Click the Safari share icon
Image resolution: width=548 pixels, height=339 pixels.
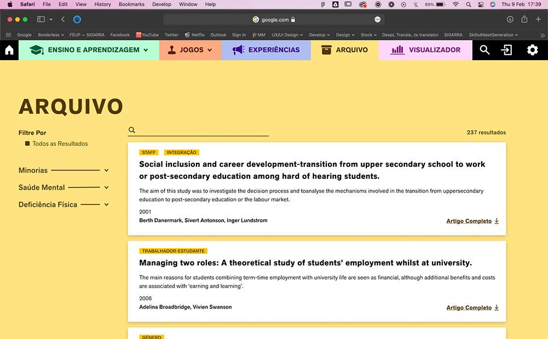524,19
